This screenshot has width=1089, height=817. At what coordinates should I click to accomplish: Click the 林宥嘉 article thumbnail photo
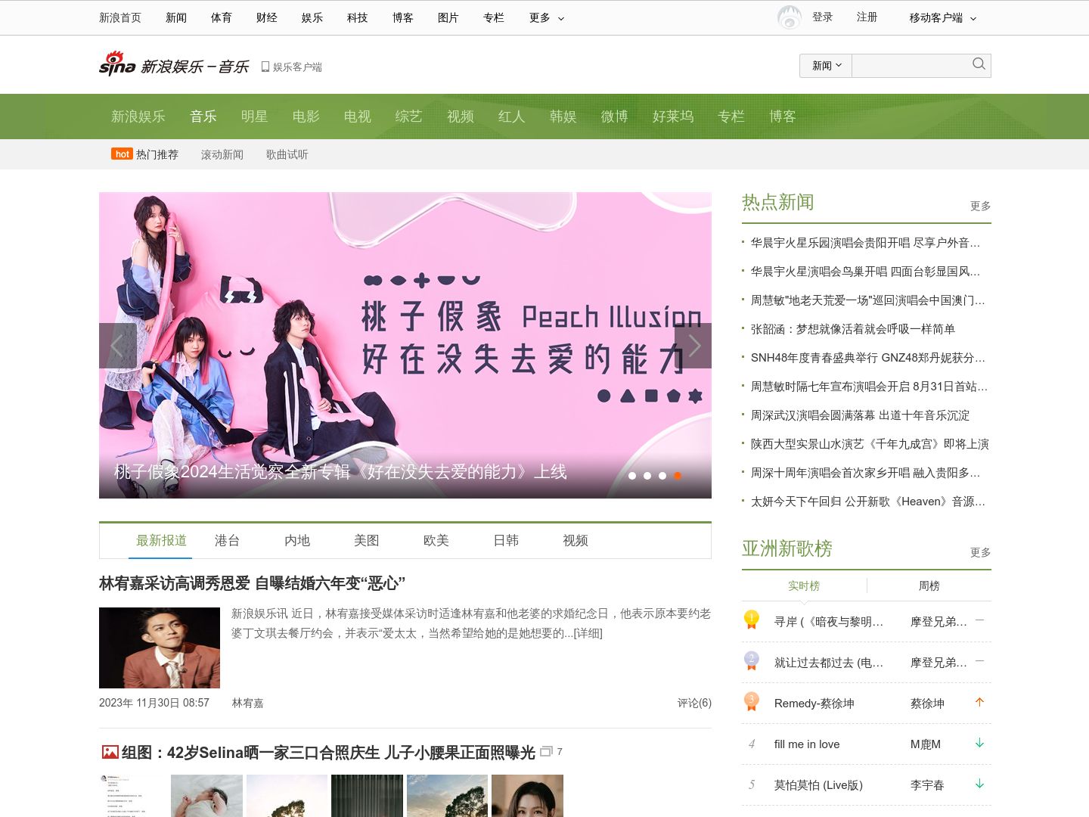[x=160, y=648]
